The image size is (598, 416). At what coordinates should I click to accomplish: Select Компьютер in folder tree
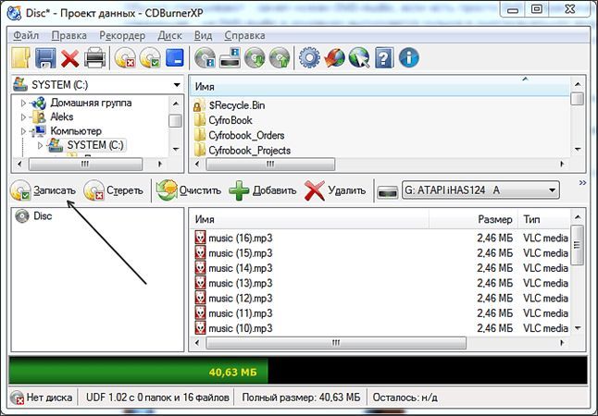76,131
